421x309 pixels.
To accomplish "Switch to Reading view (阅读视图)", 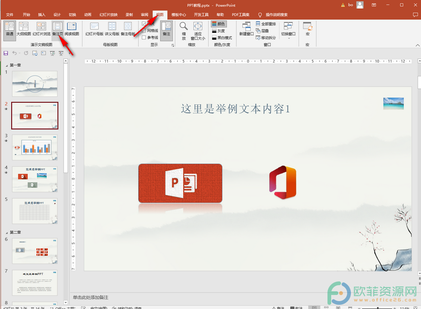I will coord(72,29).
